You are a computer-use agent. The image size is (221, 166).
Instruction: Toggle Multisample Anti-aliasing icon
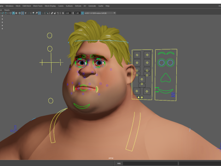click(x=40, y=13)
